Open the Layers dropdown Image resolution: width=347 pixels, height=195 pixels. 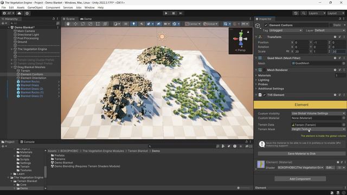(317, 13)
